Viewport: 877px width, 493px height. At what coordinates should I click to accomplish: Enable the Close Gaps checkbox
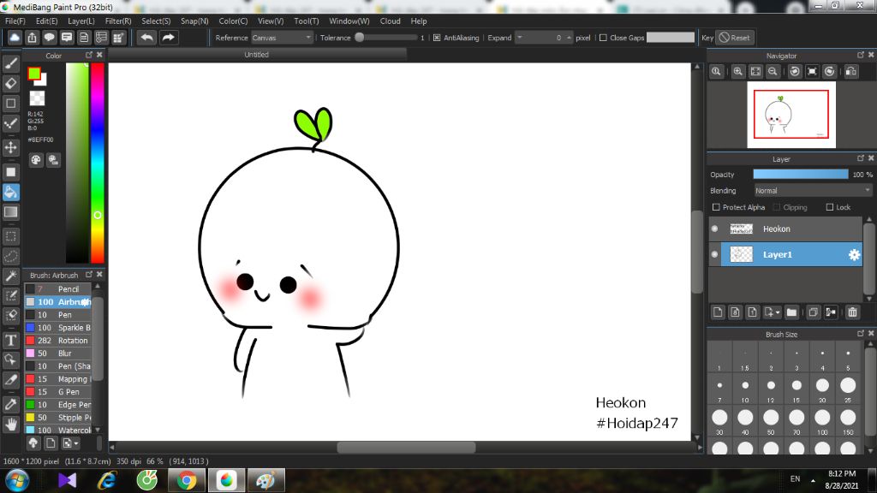[603, 38]
